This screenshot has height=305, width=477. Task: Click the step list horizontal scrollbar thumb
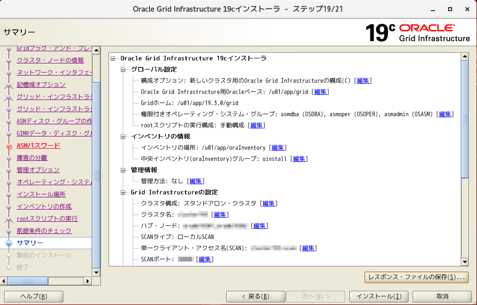28,281
